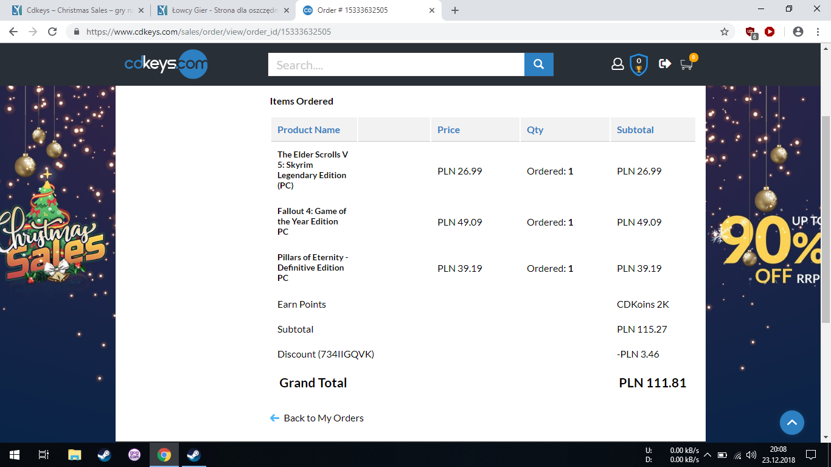
Task: Click Skyrim Legendary Edition product name
Action: tap(313, 170)
